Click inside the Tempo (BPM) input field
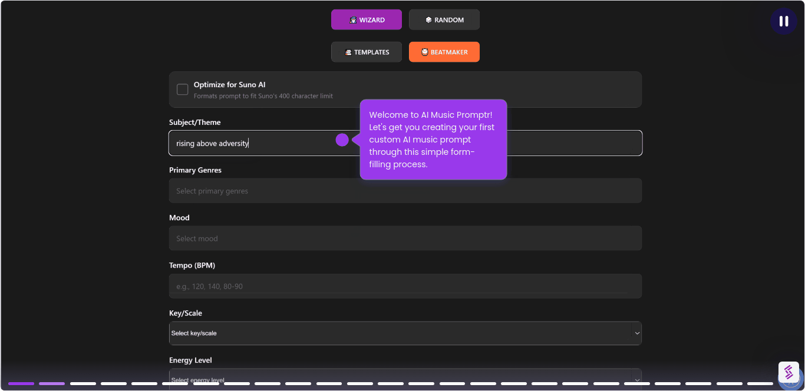The width and height of the screenshot is (805, 391). click(405, 286)
